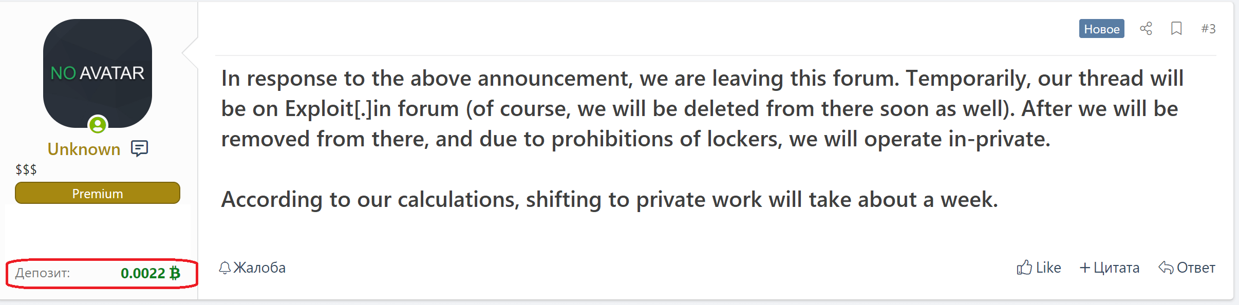Click the bell icon beside Жалоба
1239x305 pixels.
point(224,268)
